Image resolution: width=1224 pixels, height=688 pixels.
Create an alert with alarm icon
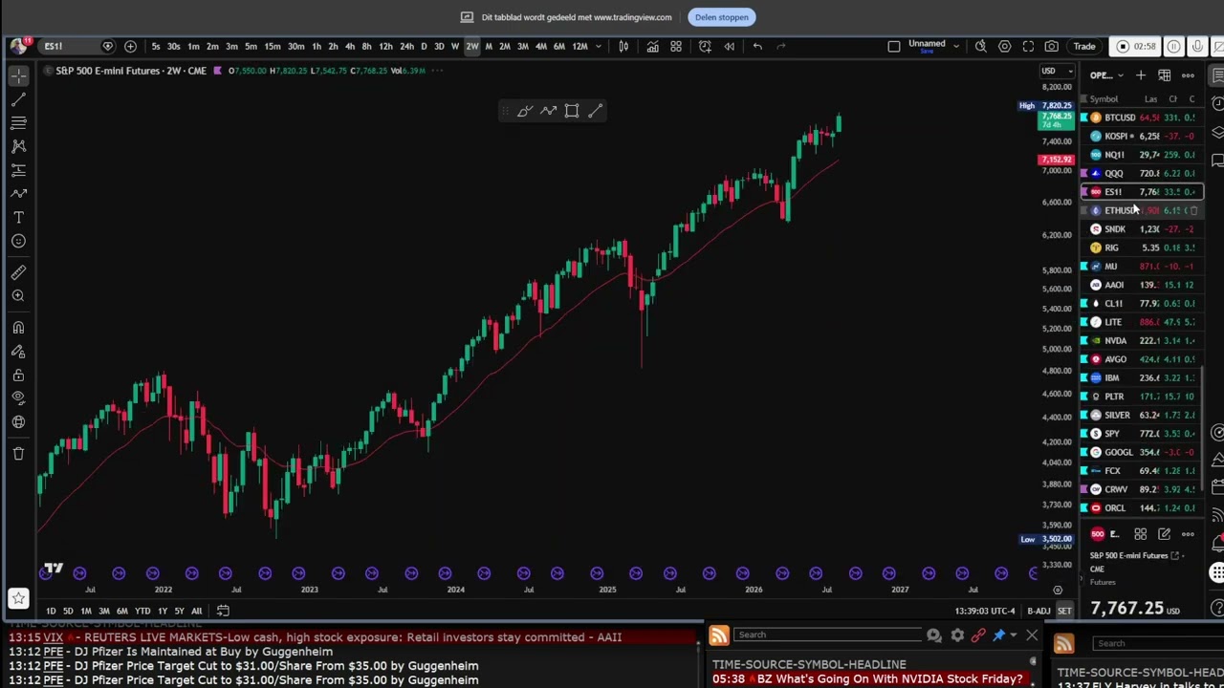705,46
